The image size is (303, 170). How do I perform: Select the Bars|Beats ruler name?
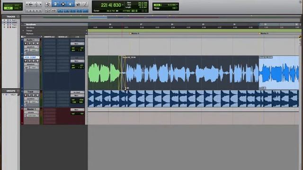pyautogui.click(x=31, y=25)
